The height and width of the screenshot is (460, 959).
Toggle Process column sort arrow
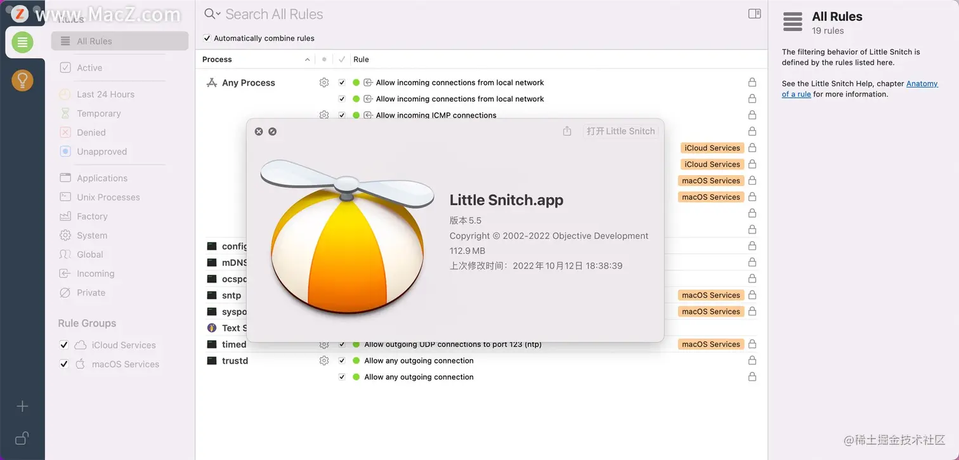[x=308, y=60]
